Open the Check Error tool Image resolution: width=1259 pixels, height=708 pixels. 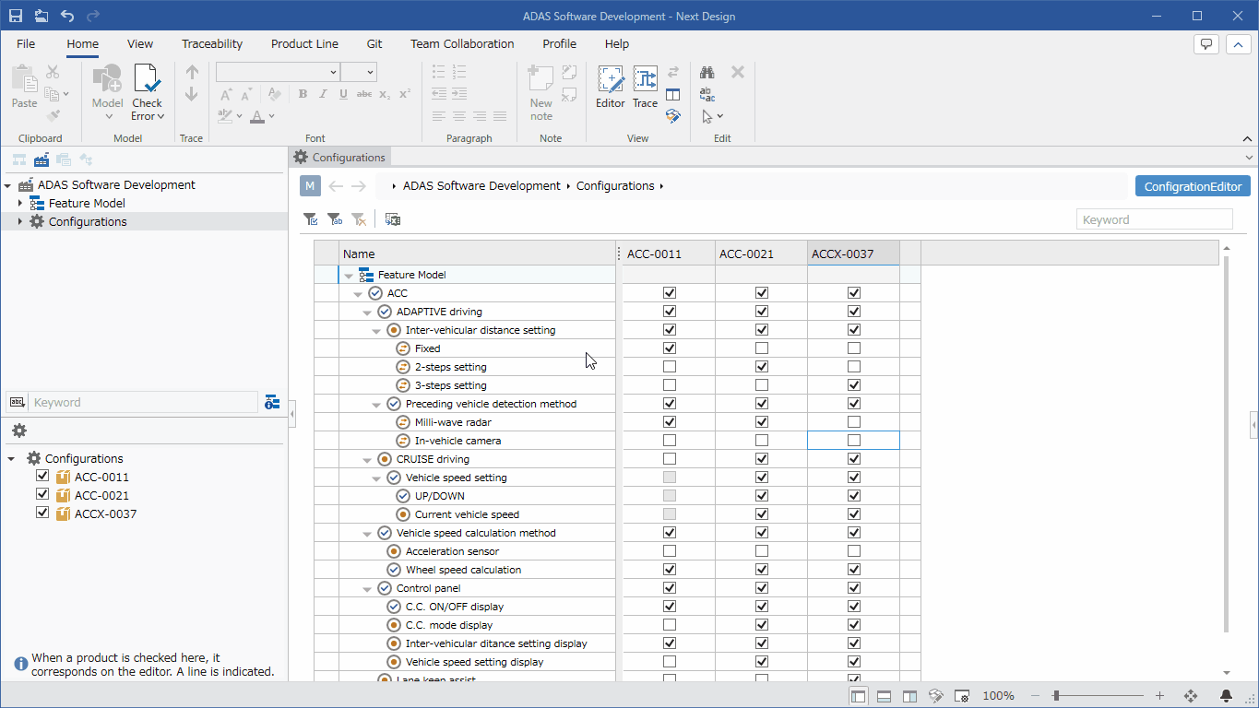(x=148, y=92)
